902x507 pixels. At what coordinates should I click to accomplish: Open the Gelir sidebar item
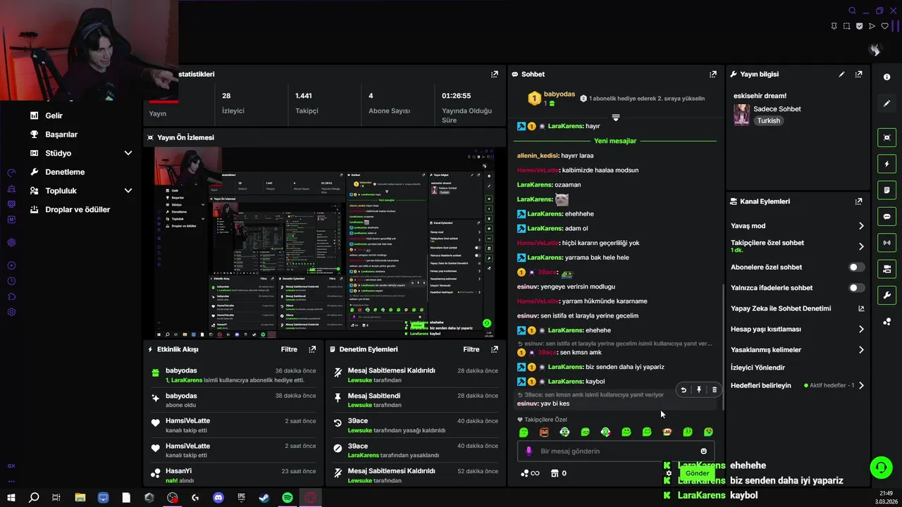(x=54, y=115)
